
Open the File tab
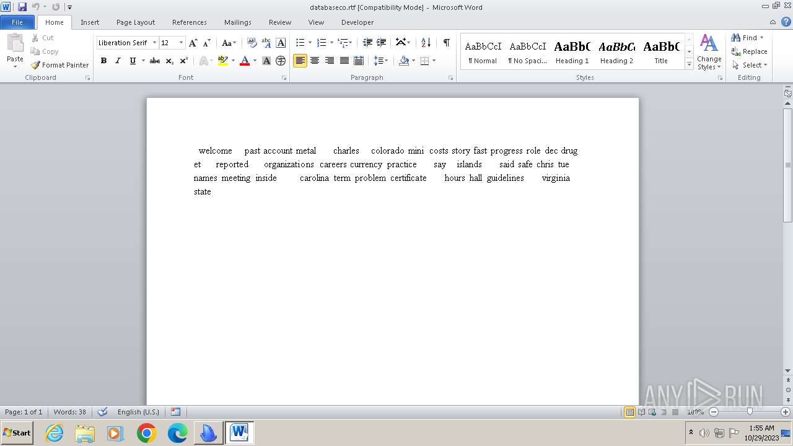tap(17, 22)
